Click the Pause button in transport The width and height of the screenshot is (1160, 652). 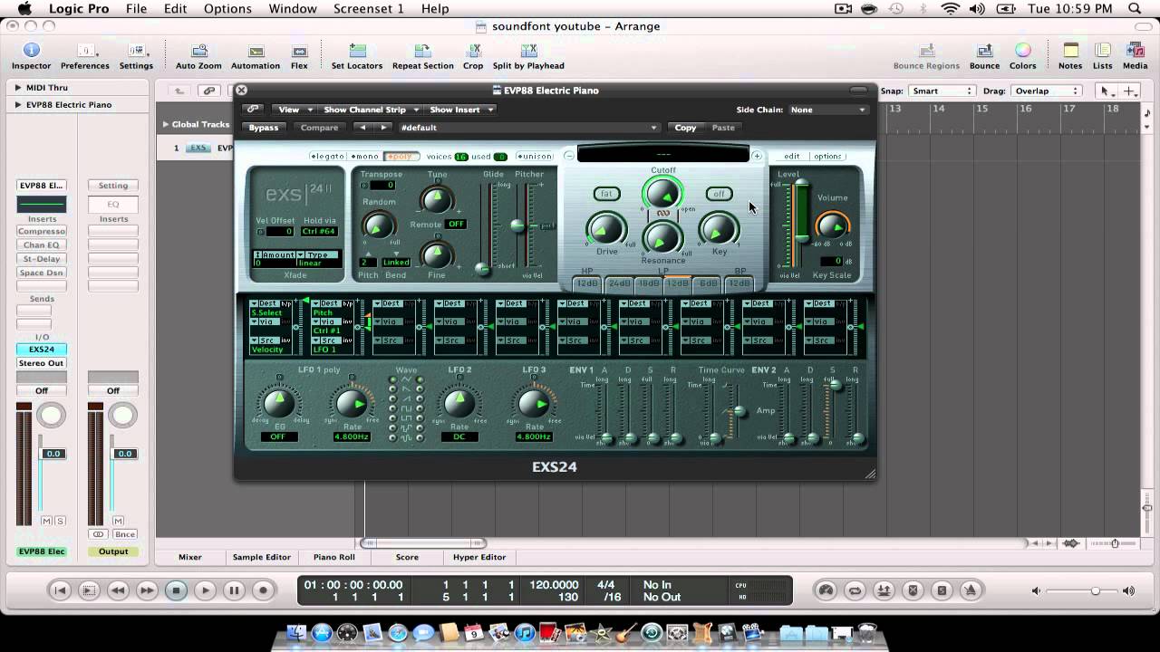pyautogui.click(x=234, y=590)
